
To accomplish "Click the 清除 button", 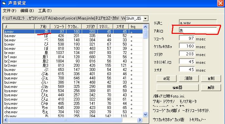I will 189,78.
